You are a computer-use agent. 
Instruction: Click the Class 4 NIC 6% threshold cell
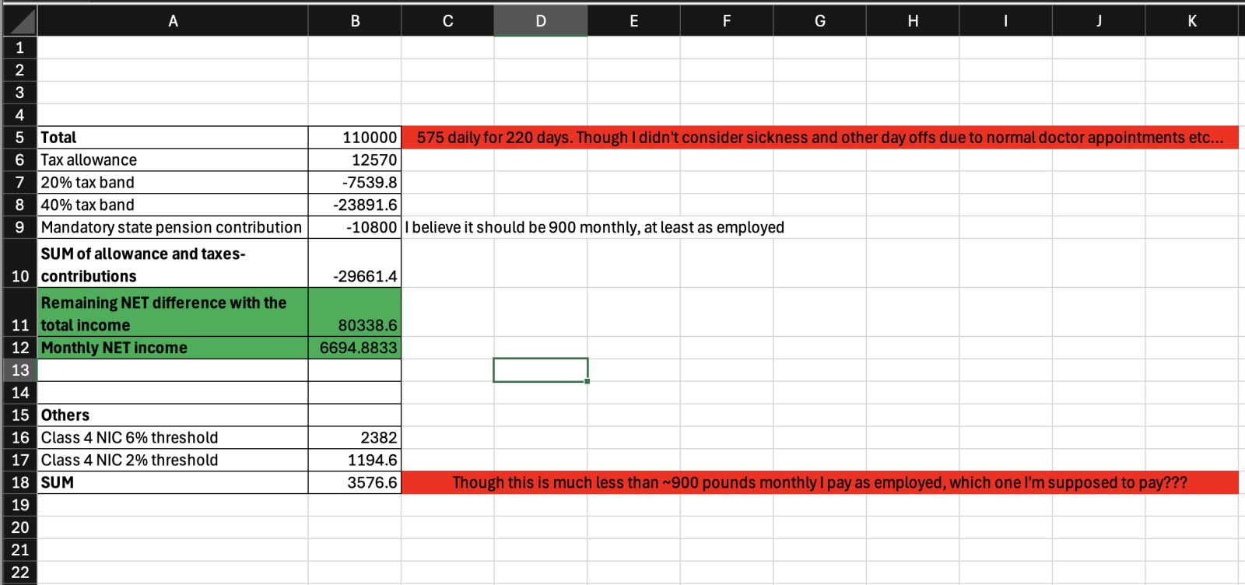173,438
